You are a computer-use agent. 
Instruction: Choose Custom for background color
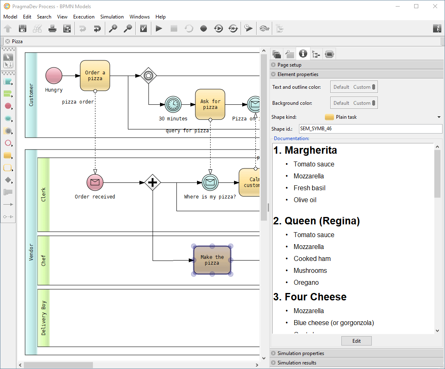pos(362,103)
